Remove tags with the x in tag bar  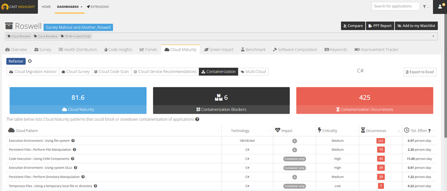pyautogui.click(x=433, y=36)
